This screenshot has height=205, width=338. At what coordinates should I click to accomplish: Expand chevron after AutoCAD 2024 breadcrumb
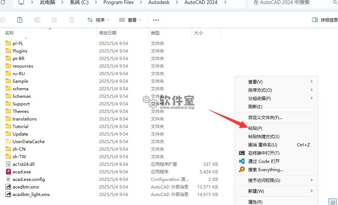(x=225, y=3)
